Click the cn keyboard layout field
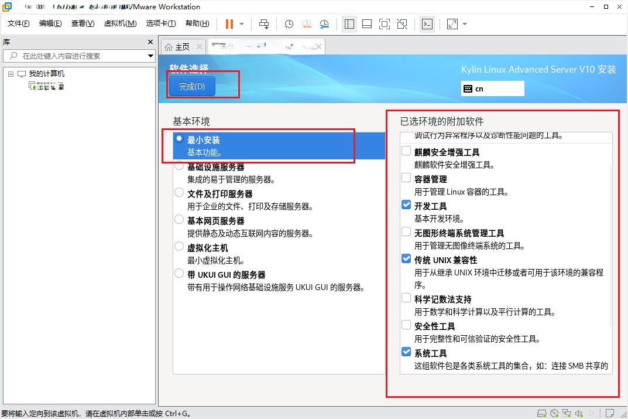Image resolution: width=628 pixels, height=419 pixels. tap(493, 88)
